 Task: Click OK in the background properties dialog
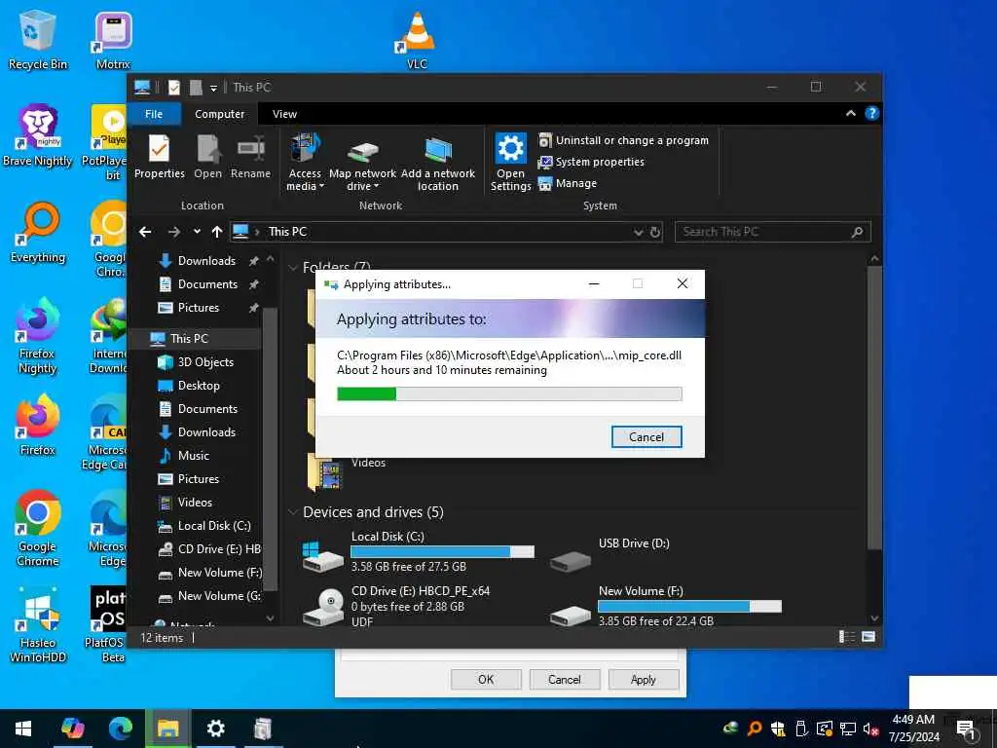click(x=486, y=679)
